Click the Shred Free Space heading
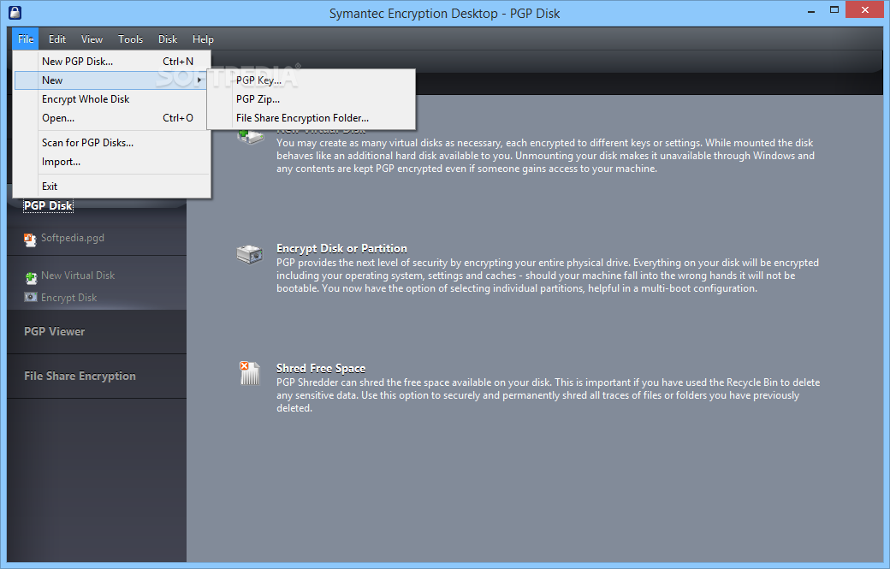Viewport: 890px width, 569px height. 321,368
